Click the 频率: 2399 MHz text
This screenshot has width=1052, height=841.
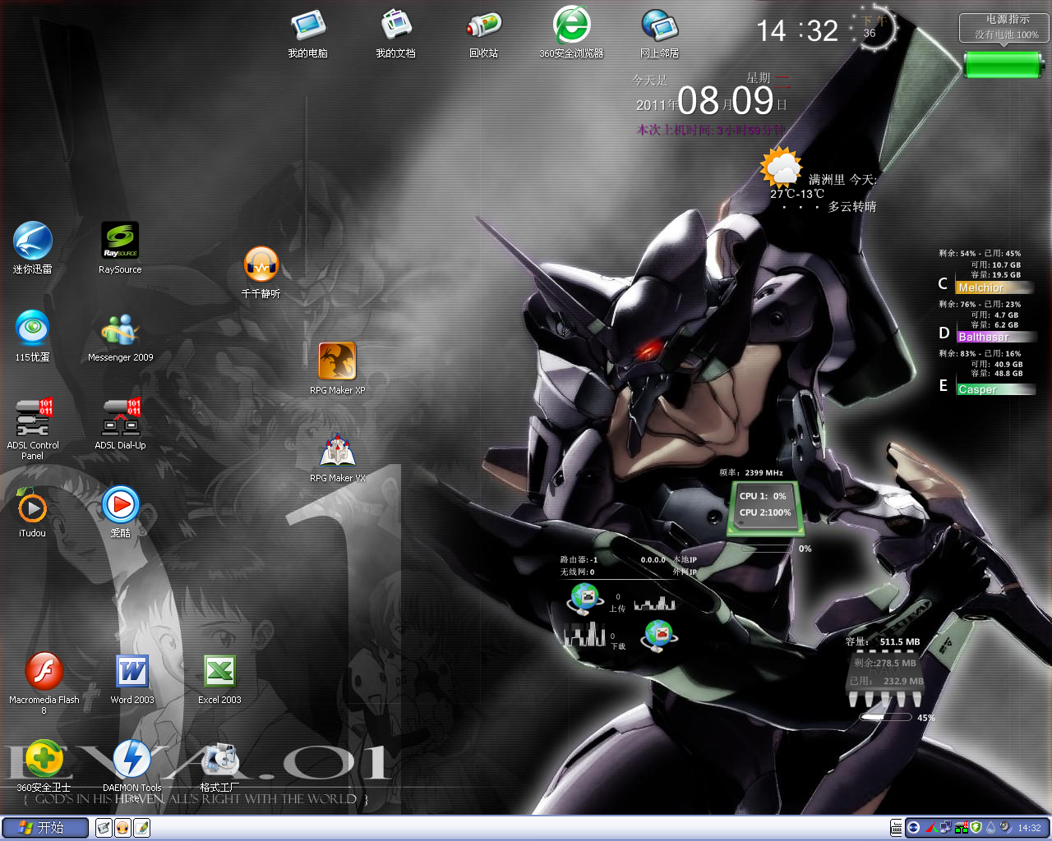coord(751,472)
